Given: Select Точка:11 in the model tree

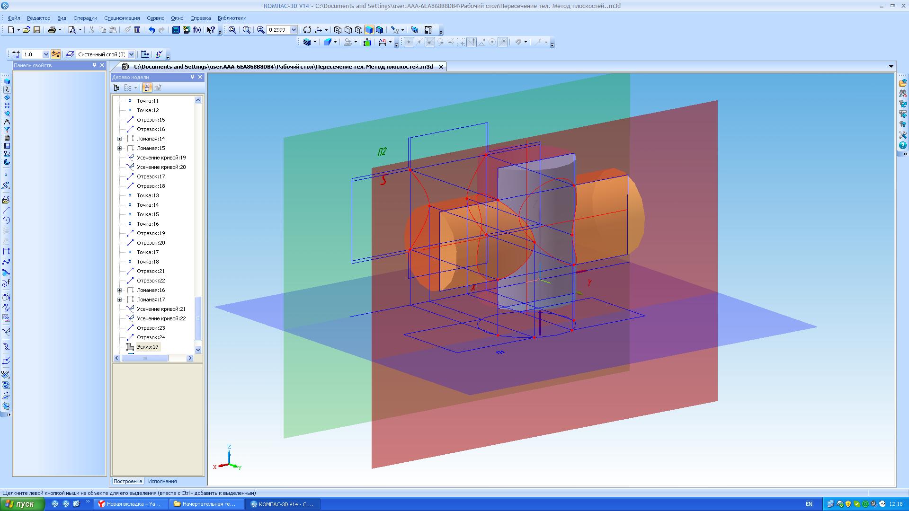Looking at the screenshot, I should pos(148,101).
